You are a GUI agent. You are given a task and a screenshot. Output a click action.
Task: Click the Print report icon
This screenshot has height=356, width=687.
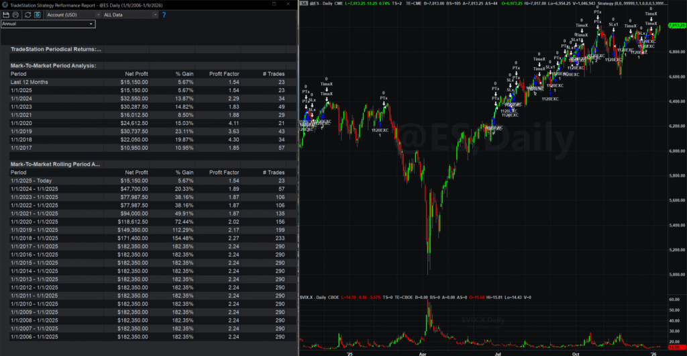(15, 14)
